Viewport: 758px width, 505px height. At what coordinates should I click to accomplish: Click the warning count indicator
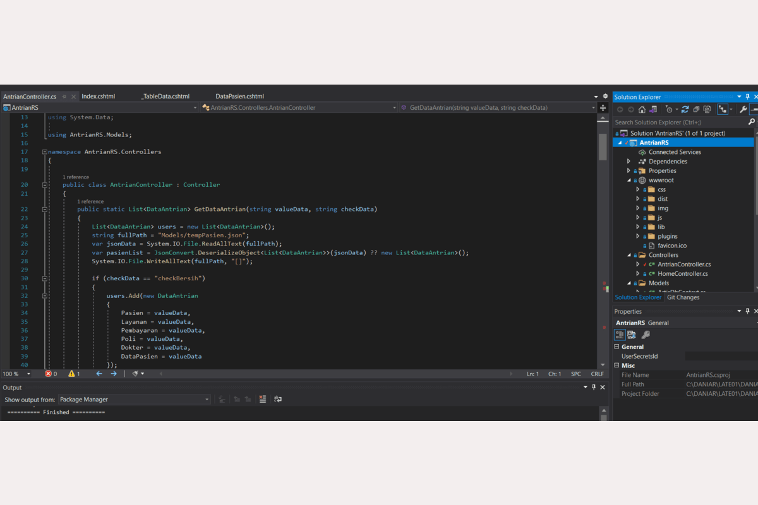72,374
